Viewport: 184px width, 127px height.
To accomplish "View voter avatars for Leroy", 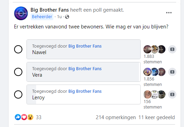I will pos(154,94).
